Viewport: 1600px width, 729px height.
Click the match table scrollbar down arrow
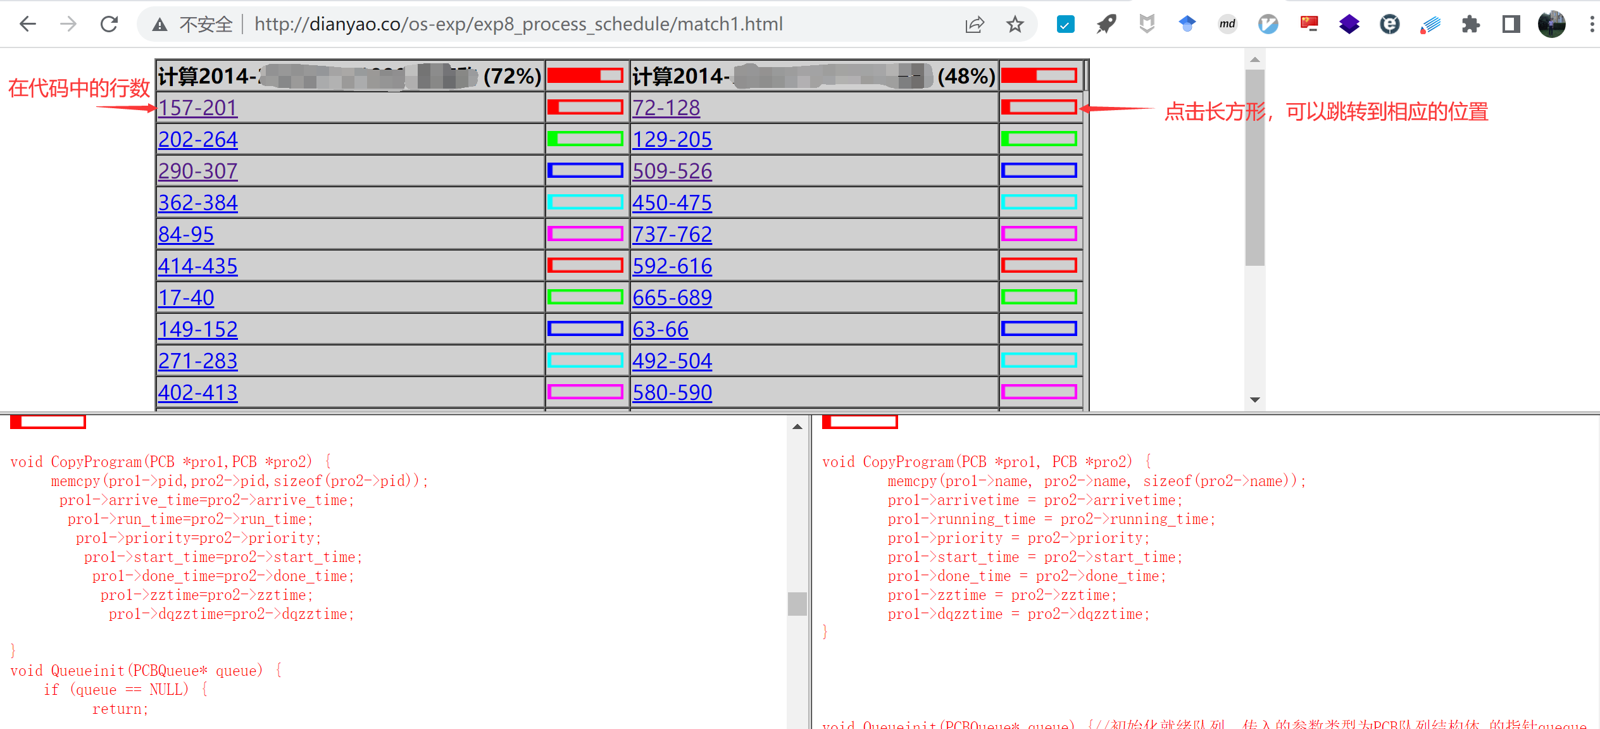point(1254,400)
